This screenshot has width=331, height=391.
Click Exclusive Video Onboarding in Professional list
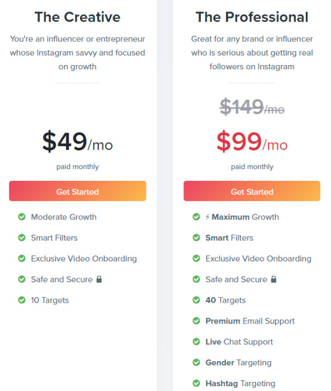tap(258, 258)
